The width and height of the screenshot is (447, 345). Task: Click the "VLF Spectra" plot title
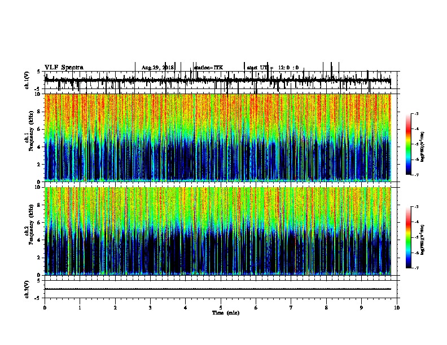[64, 67]
